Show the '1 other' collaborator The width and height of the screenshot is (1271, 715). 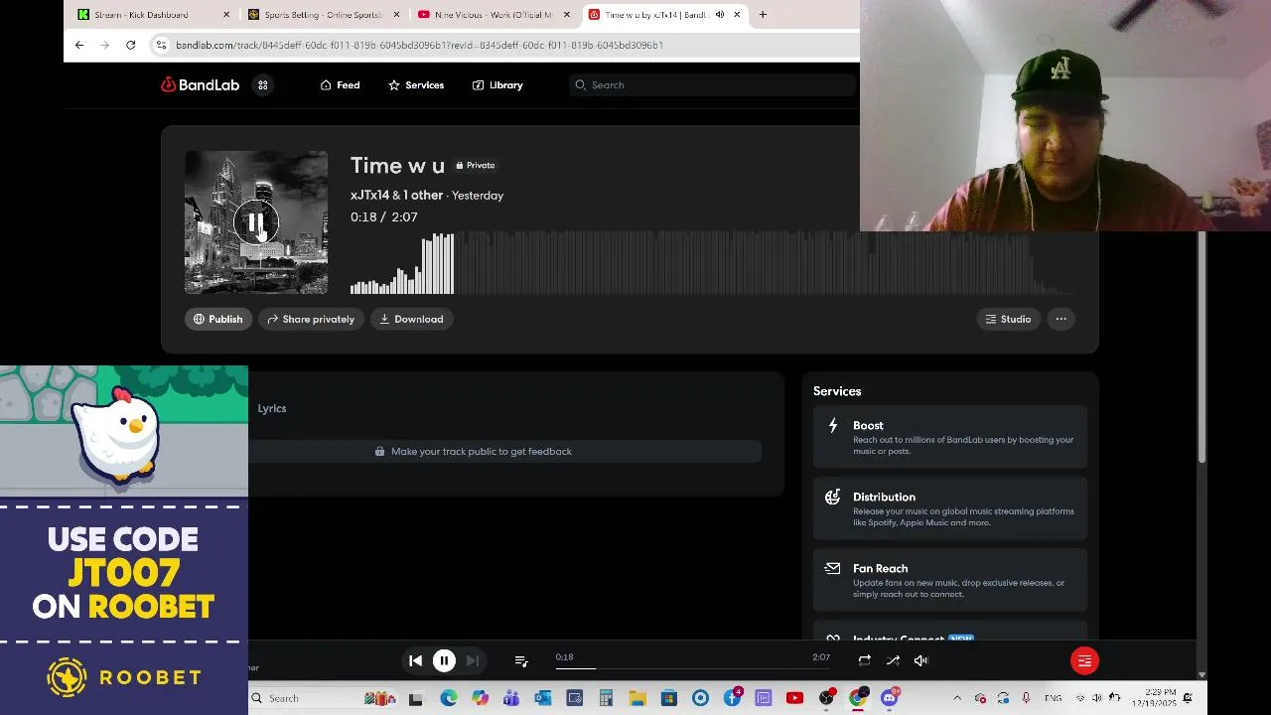click(x=423, y=196)
